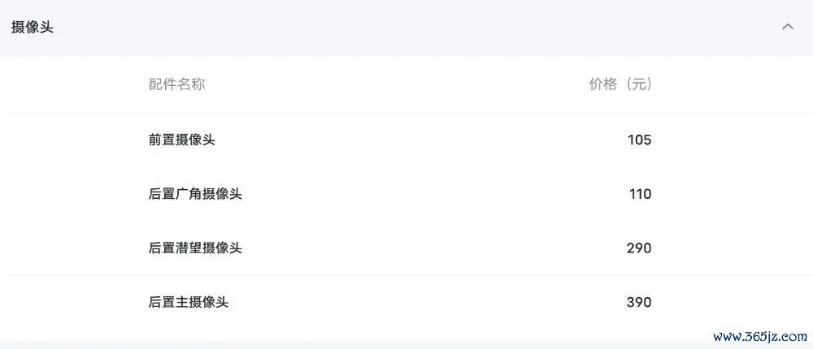The image size is (813, 349).
Task: Click blank area between 配件名称 and 价格 headers
Action: point(397,84)
